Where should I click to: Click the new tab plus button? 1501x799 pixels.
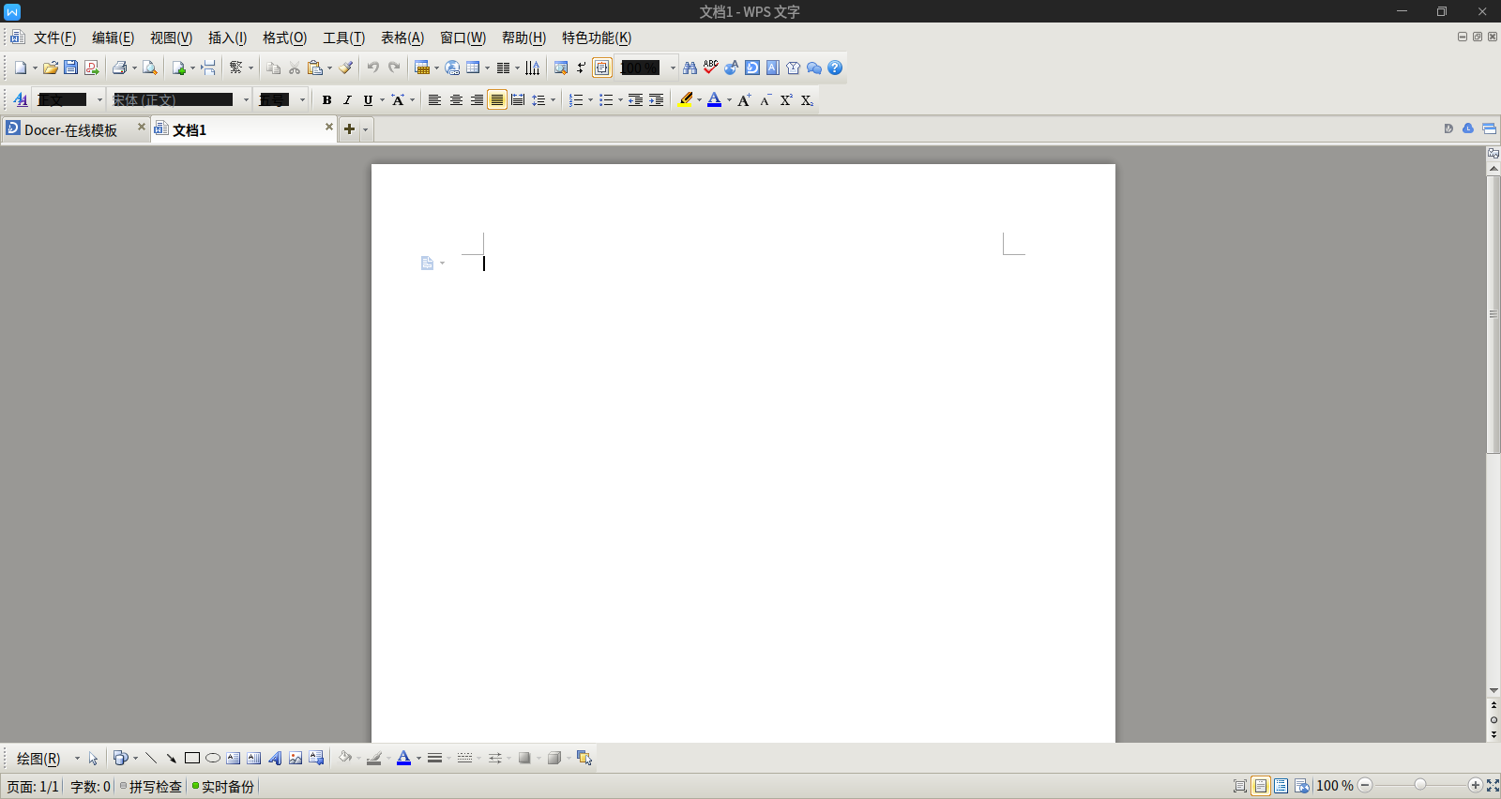[349, 129]
